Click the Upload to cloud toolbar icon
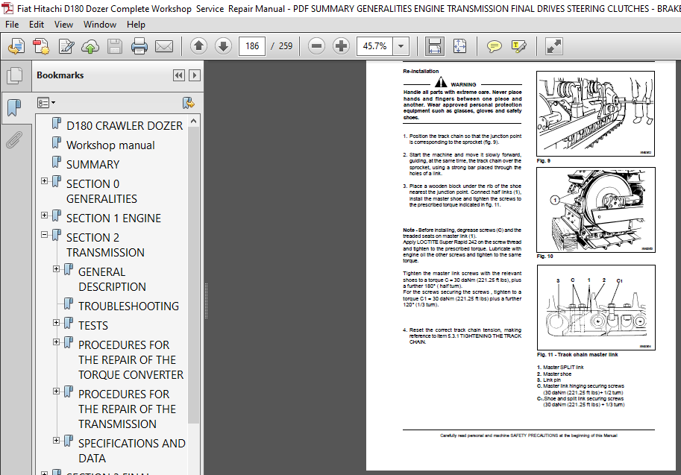681x475 pixels. coord(90,46)
